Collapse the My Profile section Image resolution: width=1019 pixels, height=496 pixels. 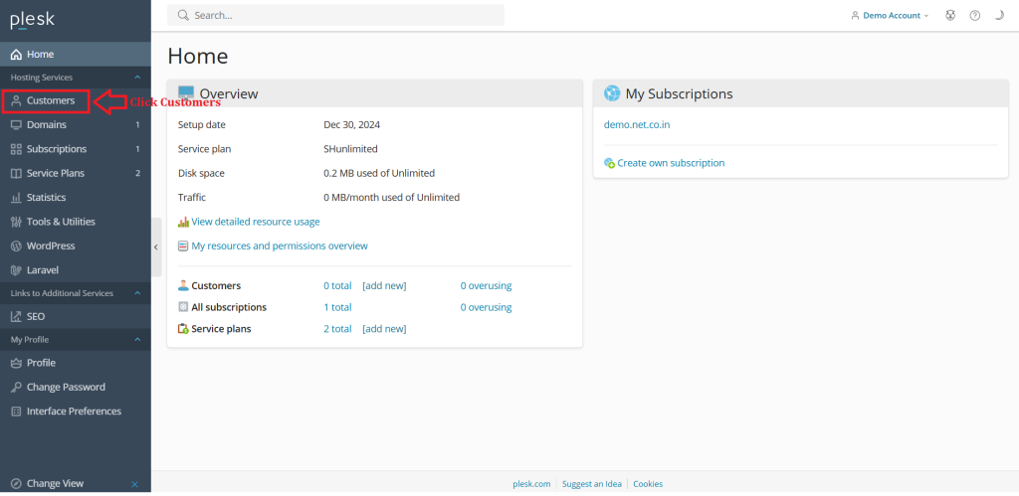[137, 340]
